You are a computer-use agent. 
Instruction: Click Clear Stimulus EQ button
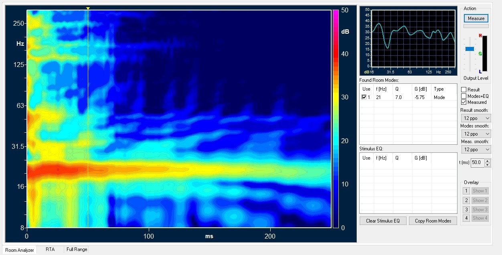pos(383,221)
